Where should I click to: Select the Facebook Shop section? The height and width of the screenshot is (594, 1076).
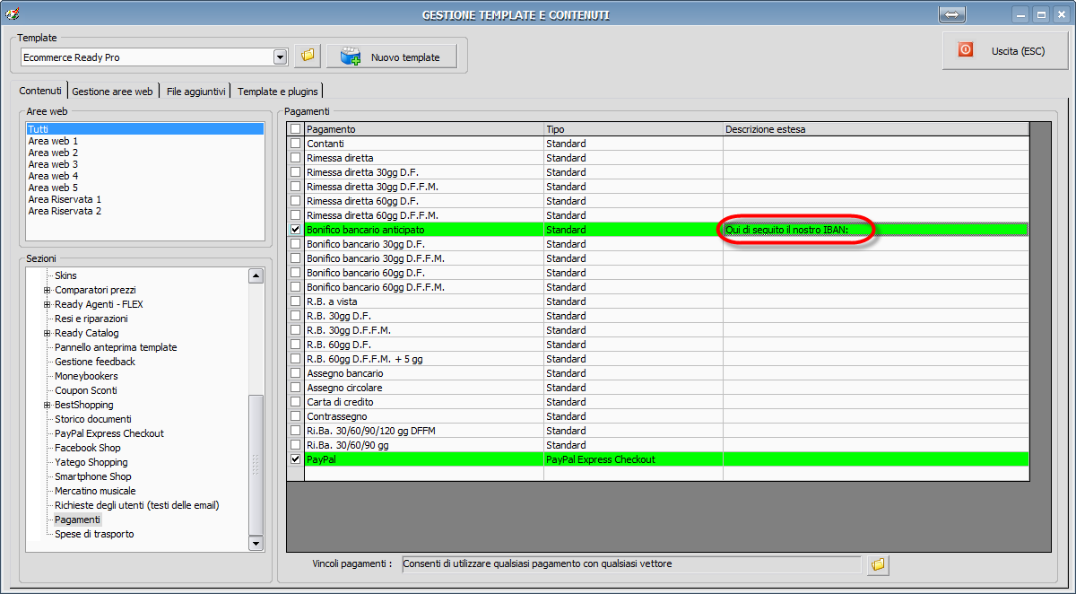click(88, 448)
